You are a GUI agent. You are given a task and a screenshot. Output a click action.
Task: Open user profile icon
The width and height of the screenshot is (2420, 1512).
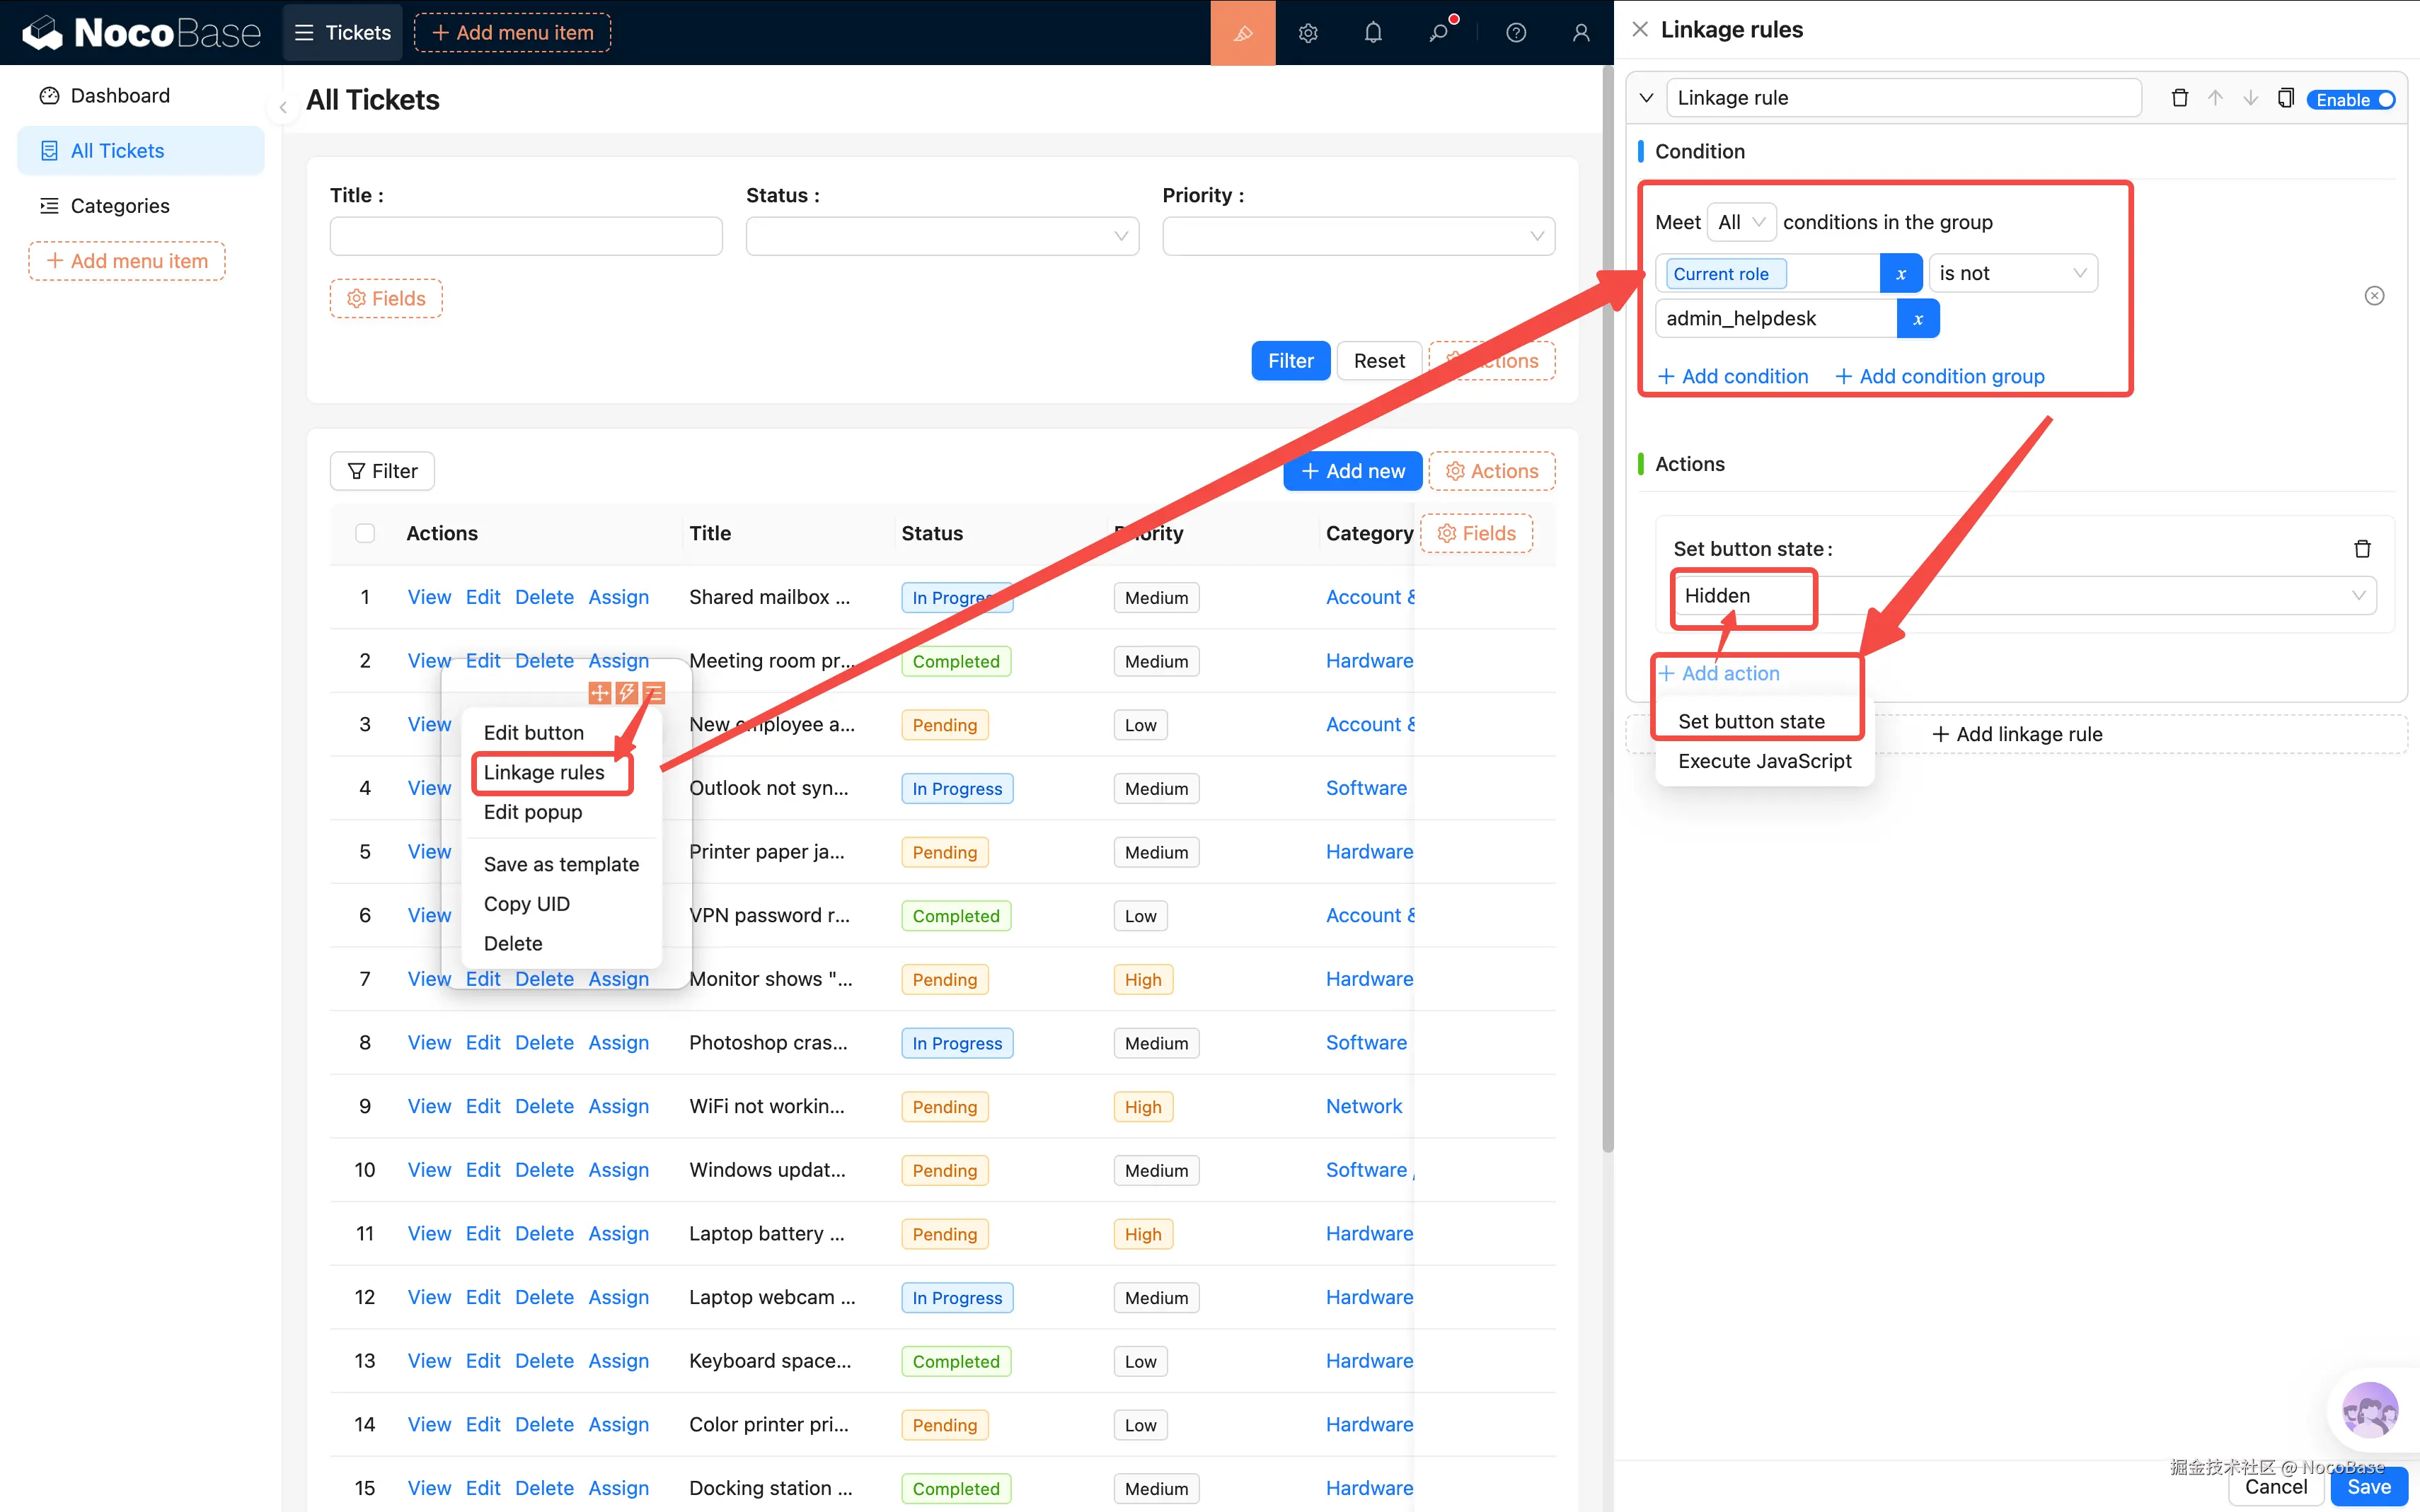(x=1581, y=33)
